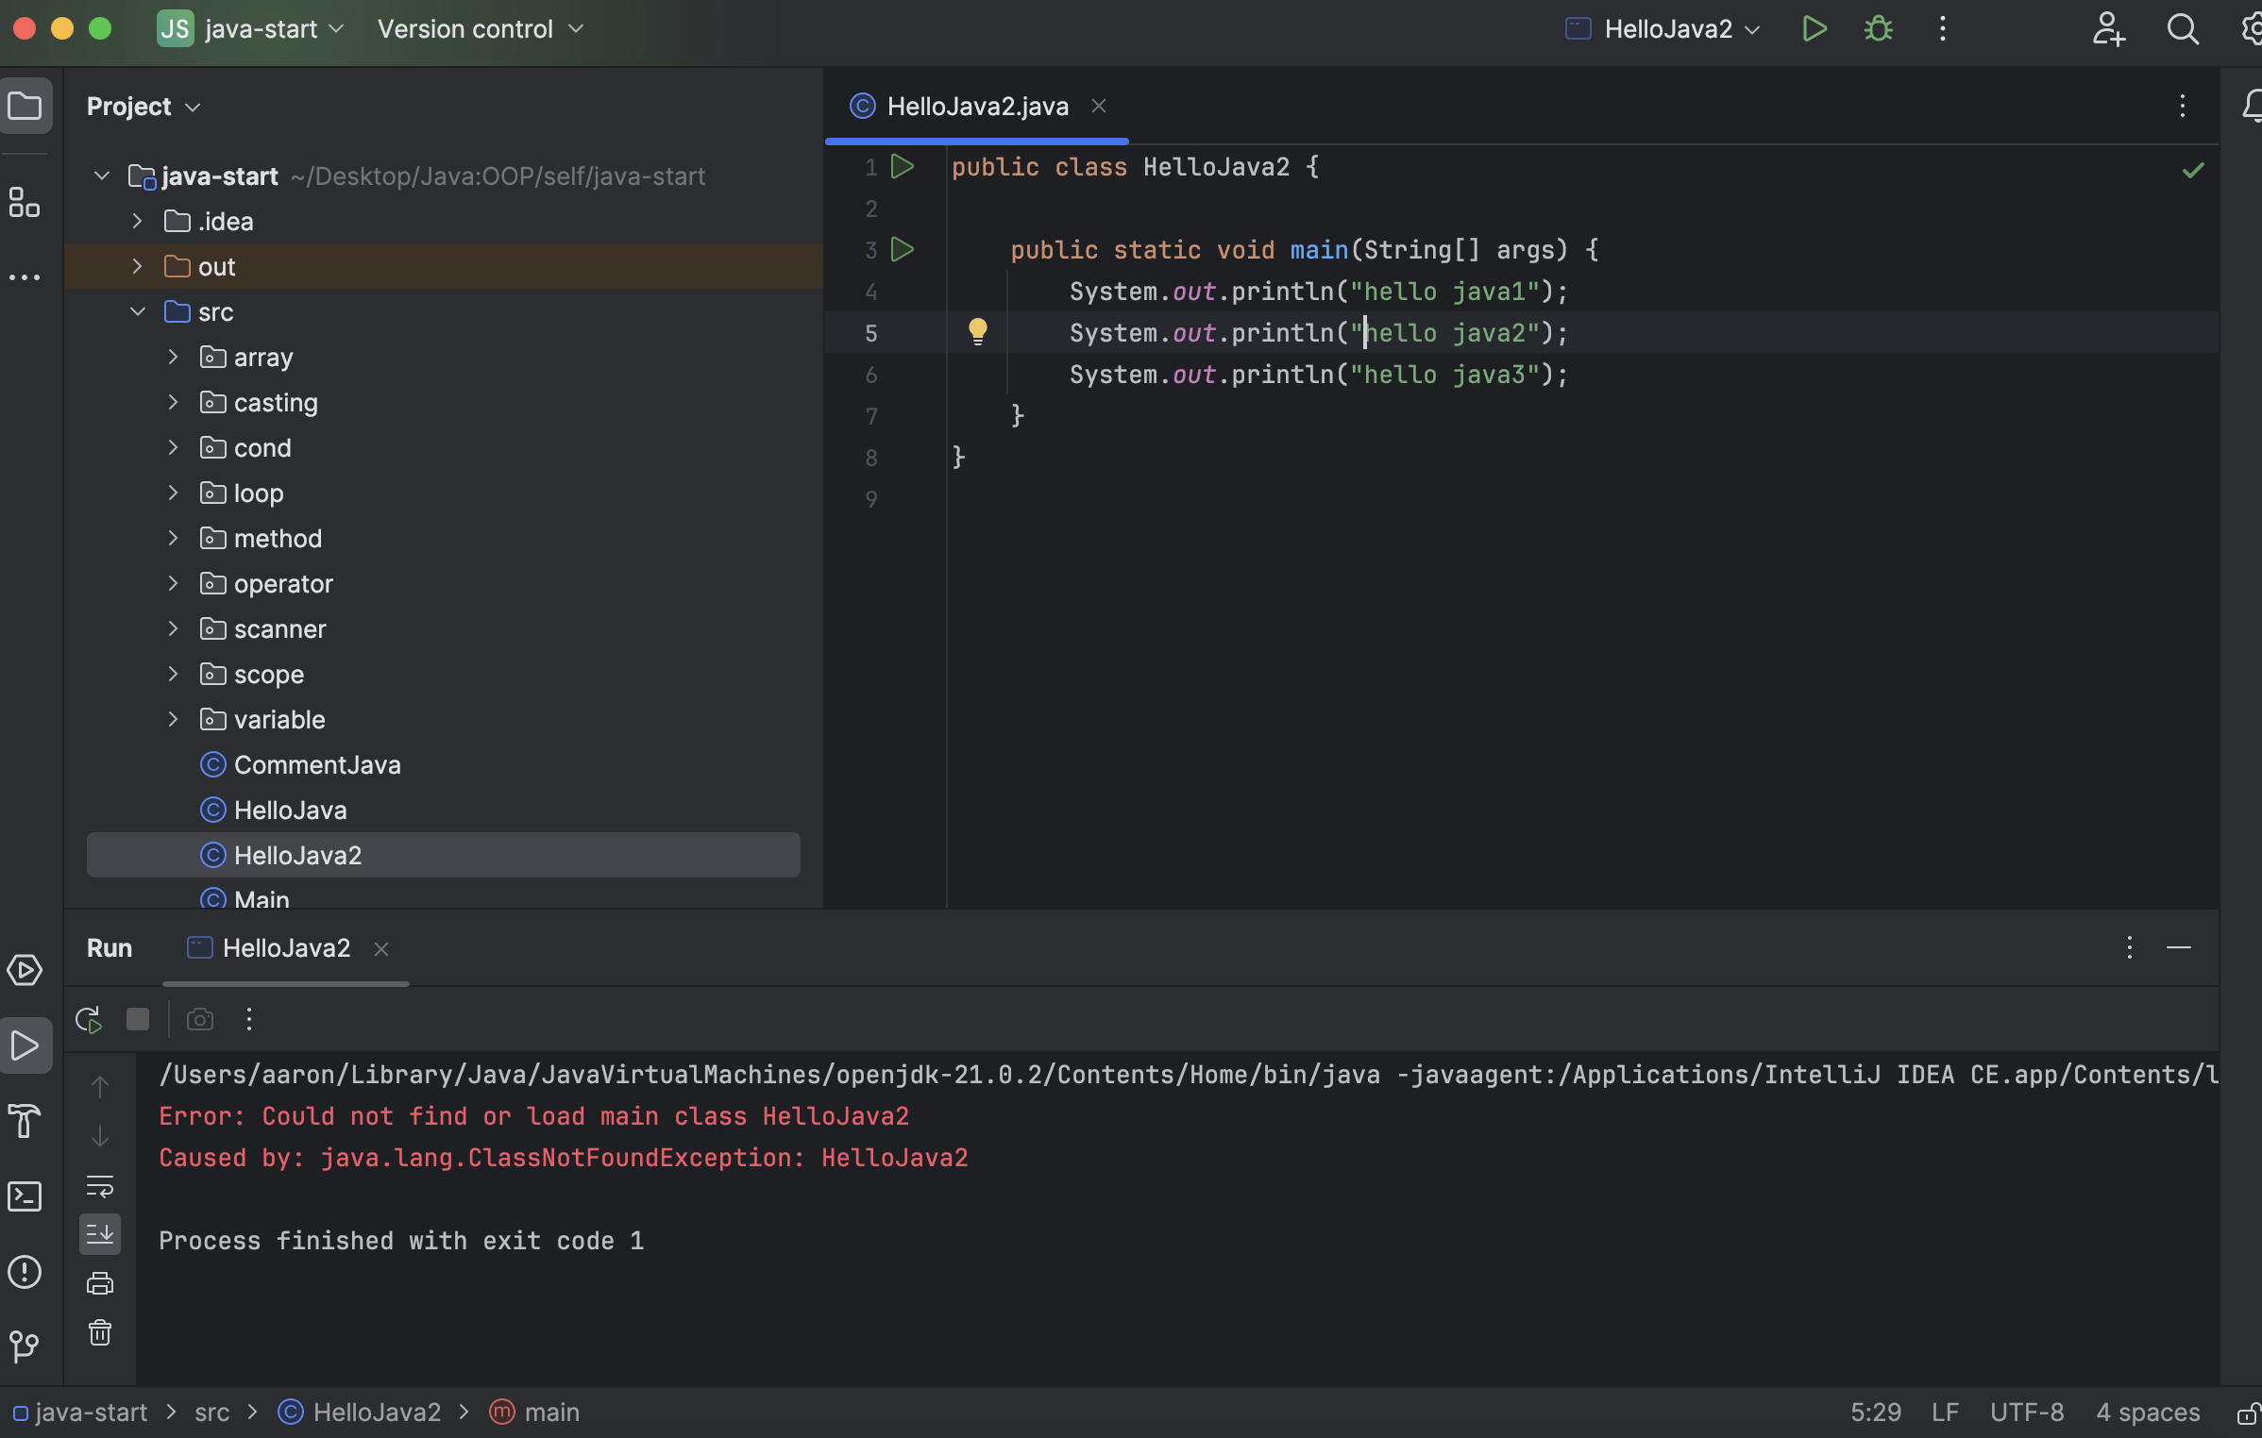Expand the src folder in project tree

(x=139, y=311)
